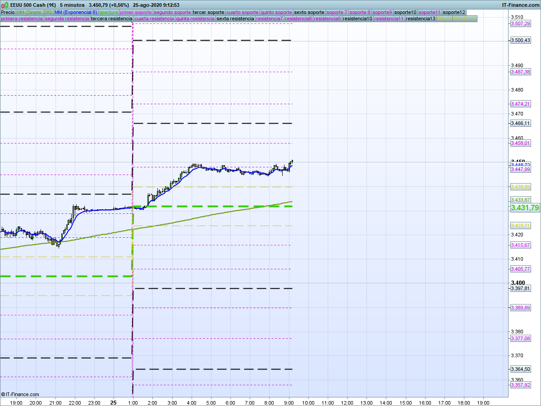The width and height of the screenshot is (541, 406).
Task: Click the 25 date marker on time axis
Action: (114, 402)
